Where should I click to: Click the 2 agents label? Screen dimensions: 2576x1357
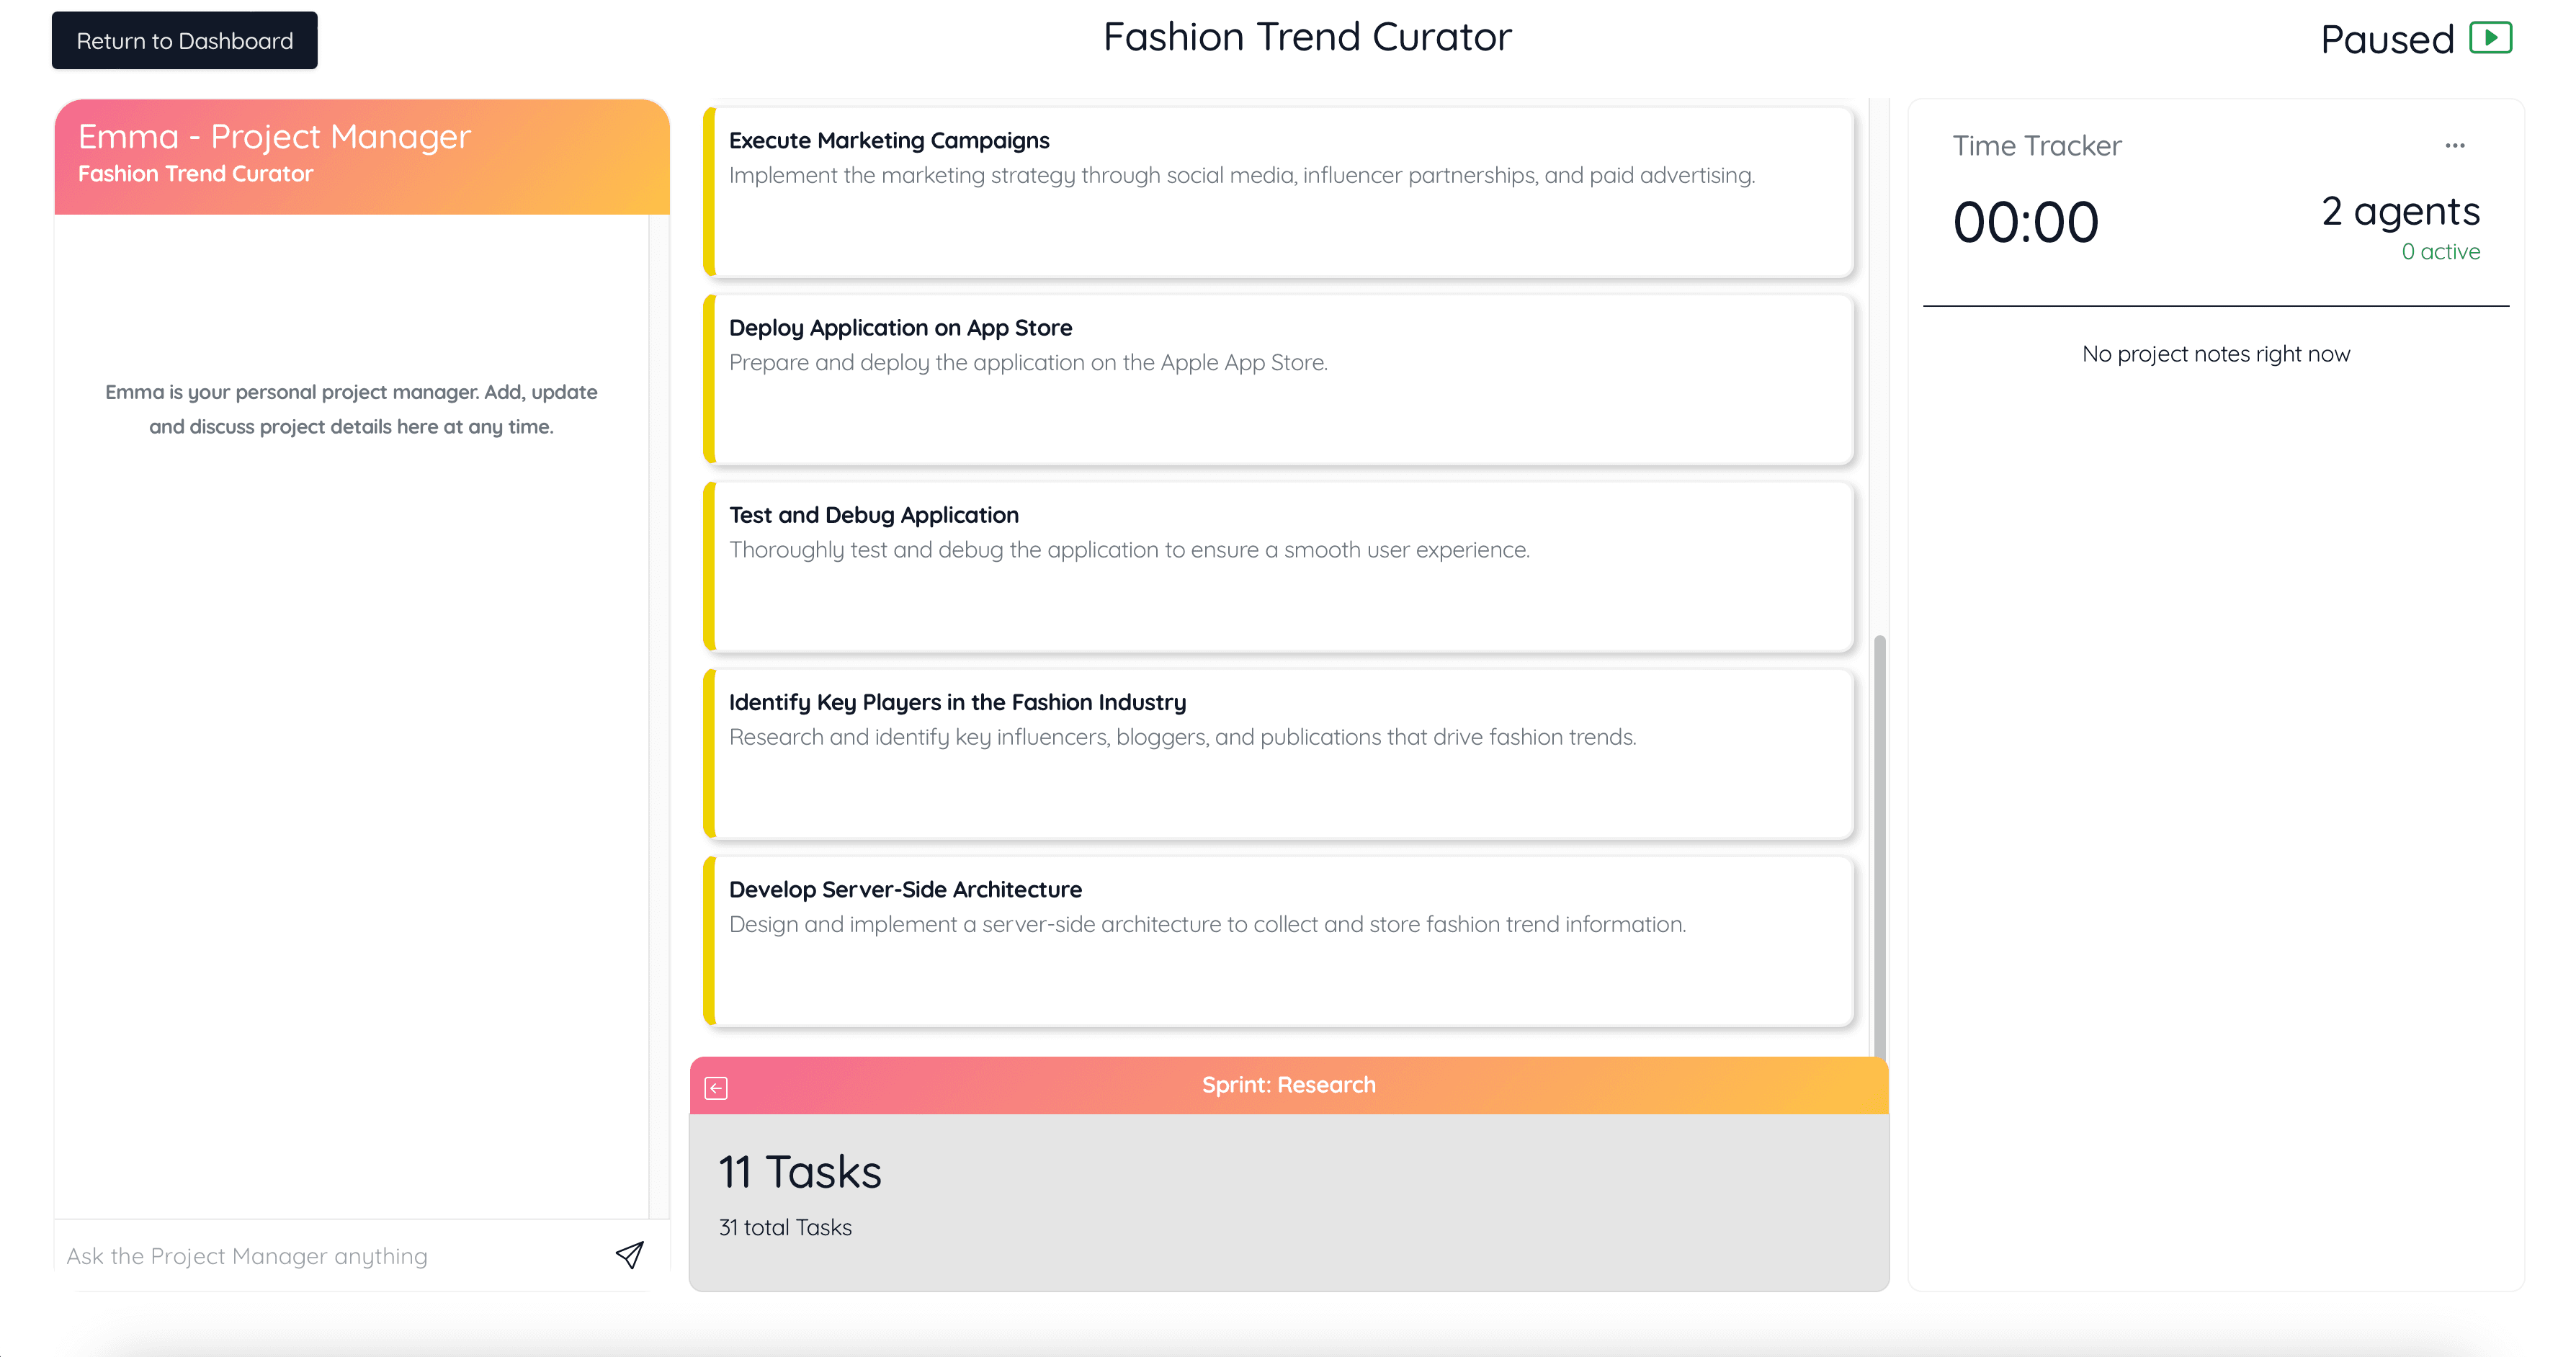tap(2400, 211)
